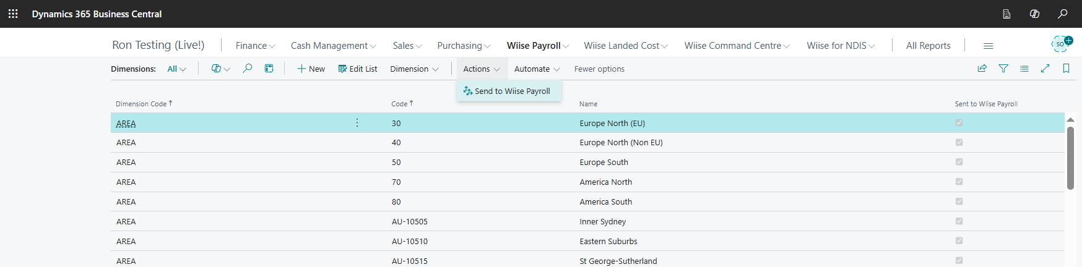Toggle Sent checkbox for Europe North (EU)

coord(959,123)
